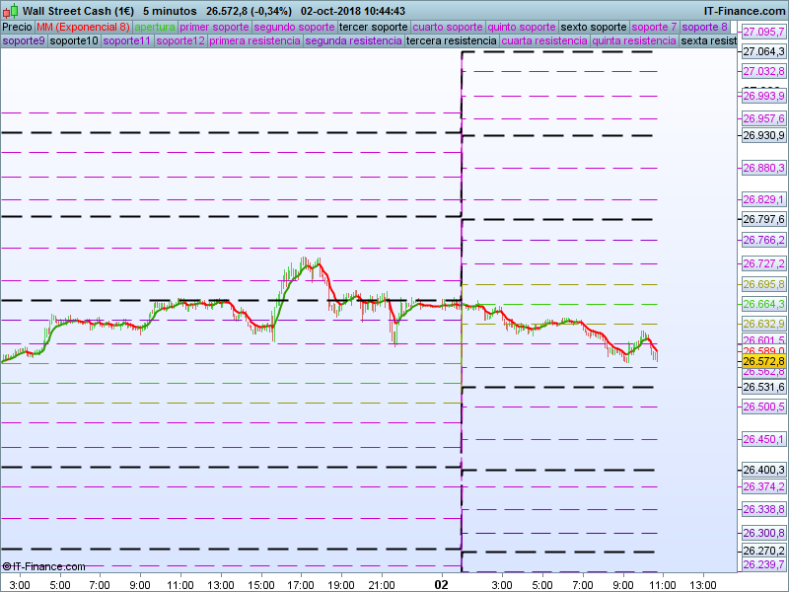The width and height of the screenshot is (789, 592).
Task: Select the tercer soporte label
Action: (x=374, y=28)
